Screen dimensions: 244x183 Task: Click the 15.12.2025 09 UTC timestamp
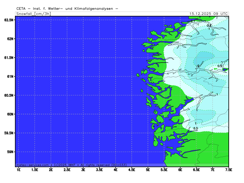click(208, 14)
